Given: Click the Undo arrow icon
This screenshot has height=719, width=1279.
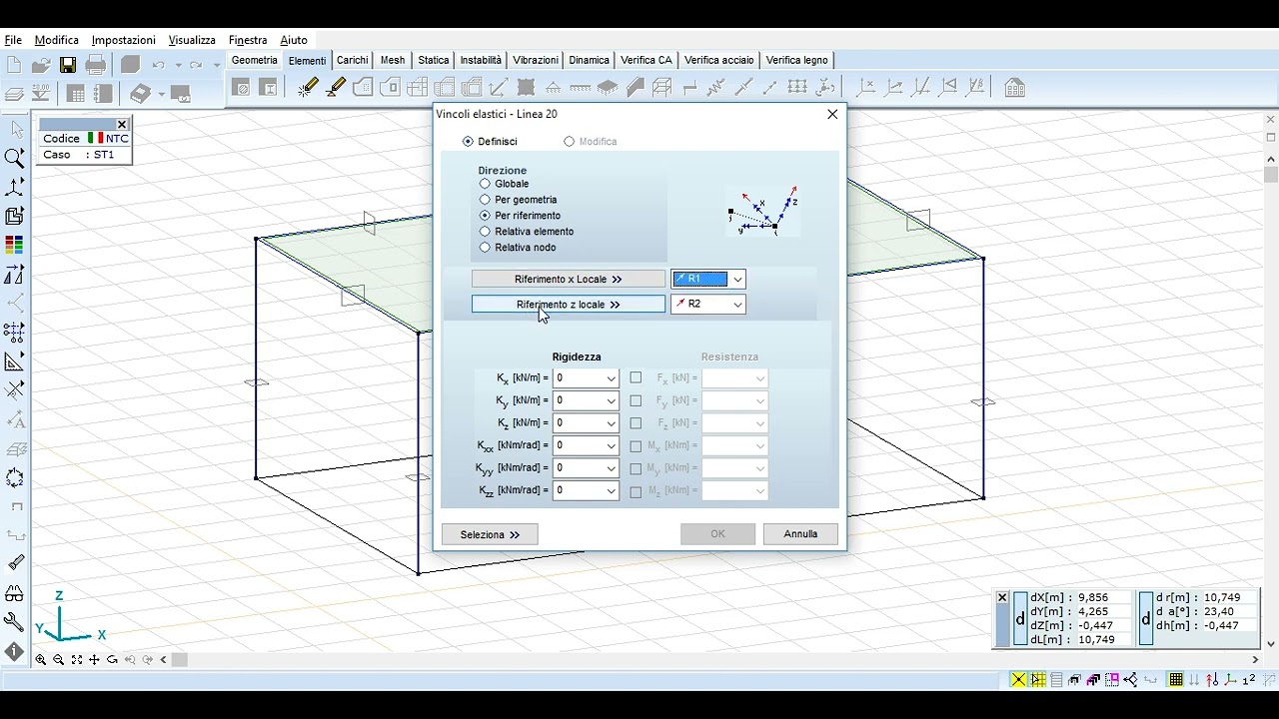Looking at the screenshot, I should click(158, 65).
